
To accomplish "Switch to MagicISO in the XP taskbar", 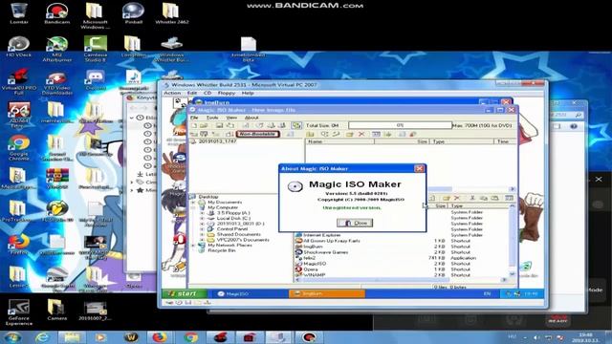I will point(250,293).
